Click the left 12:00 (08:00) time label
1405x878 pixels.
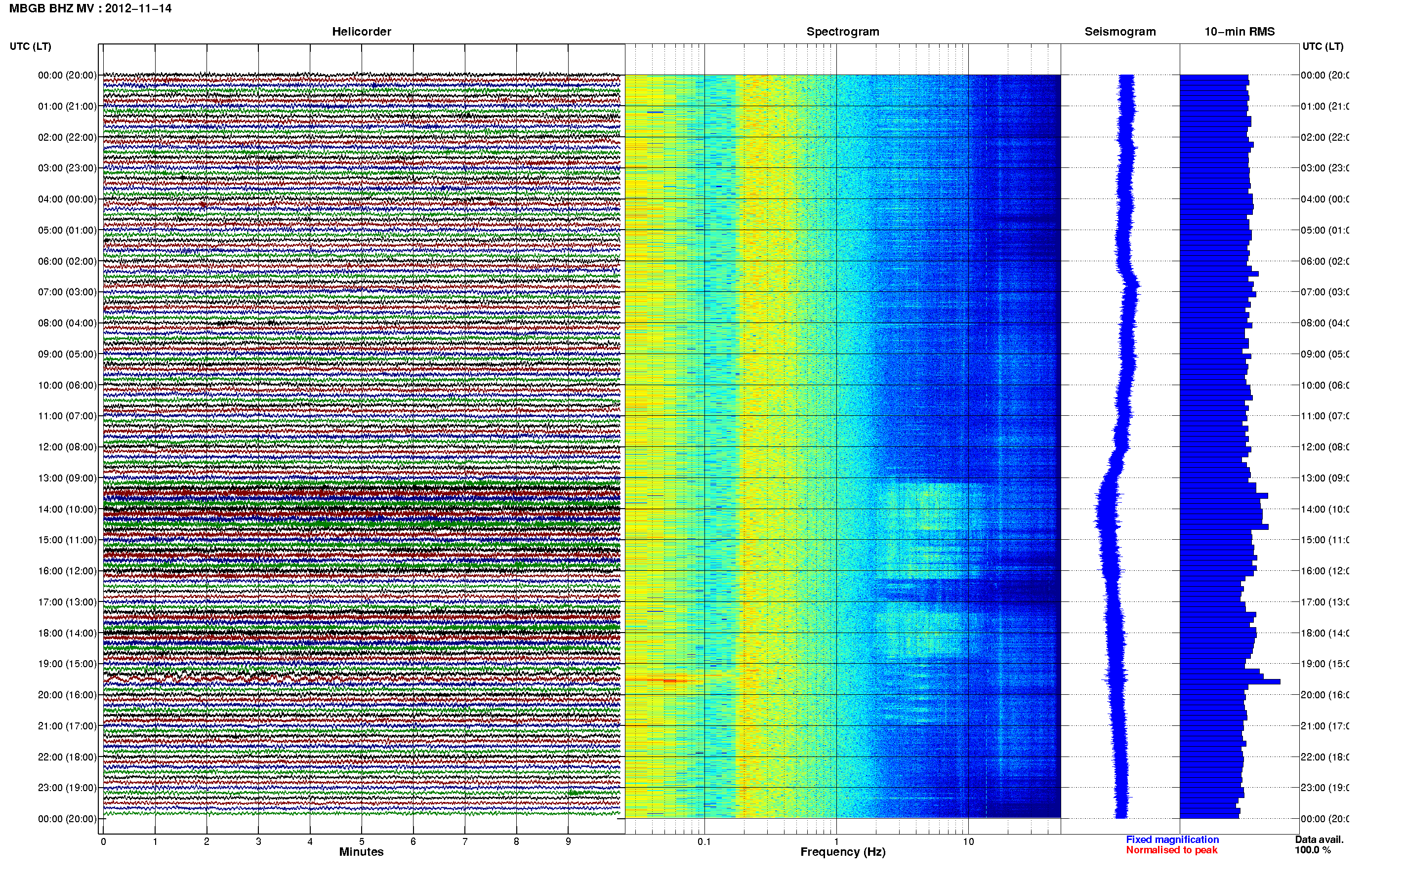[67, 446]
